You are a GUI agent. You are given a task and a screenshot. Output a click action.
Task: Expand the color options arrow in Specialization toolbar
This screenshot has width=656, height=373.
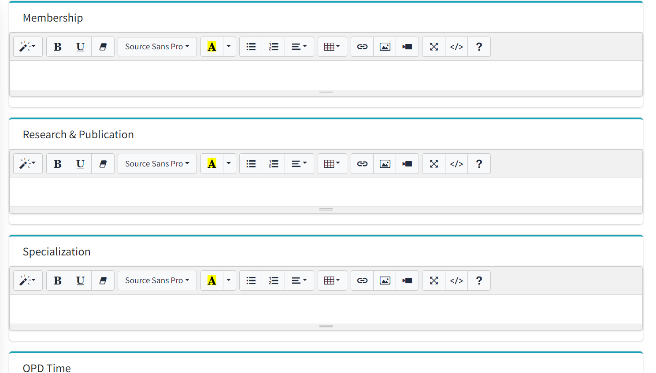click(x=229, y=281)
